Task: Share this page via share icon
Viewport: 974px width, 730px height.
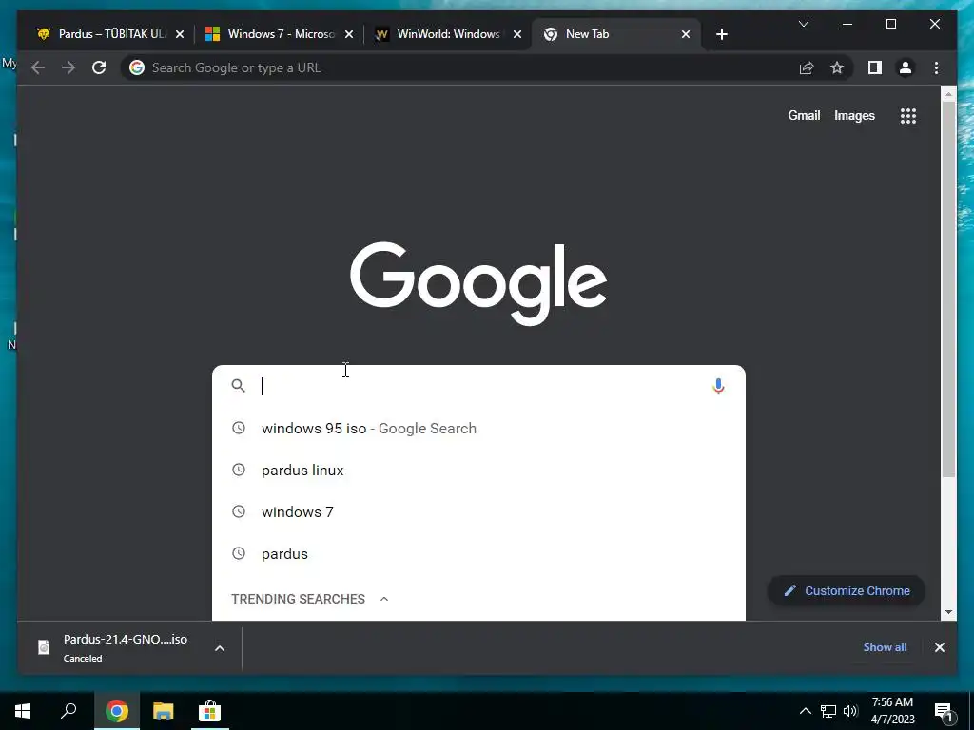Action: [807, 67]
